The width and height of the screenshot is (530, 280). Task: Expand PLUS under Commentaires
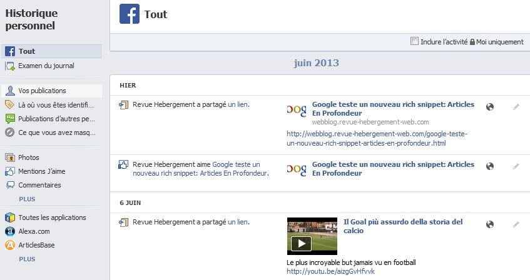pos(27,199)
